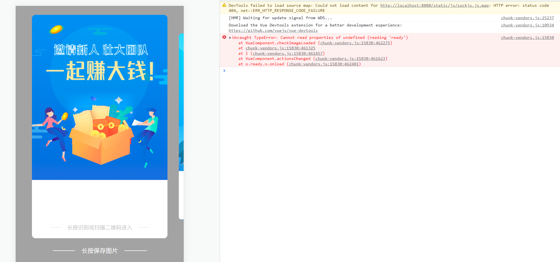Open chunk-vendors.js:15830 source link beside the error
The width and height of the screenshot is (560, 262).
(527, 38)
